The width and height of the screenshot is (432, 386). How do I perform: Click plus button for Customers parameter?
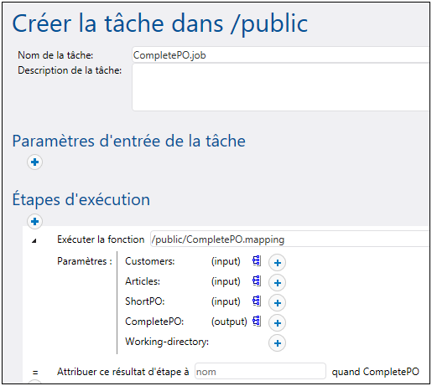pos(277,263)
